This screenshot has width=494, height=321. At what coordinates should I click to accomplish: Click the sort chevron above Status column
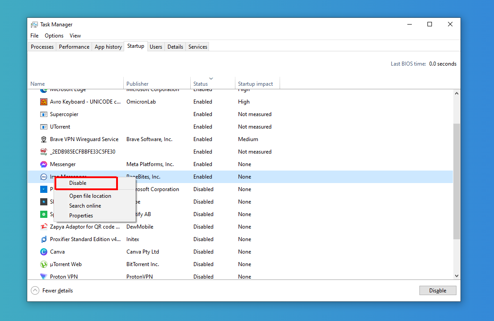(x=211, y=79)
